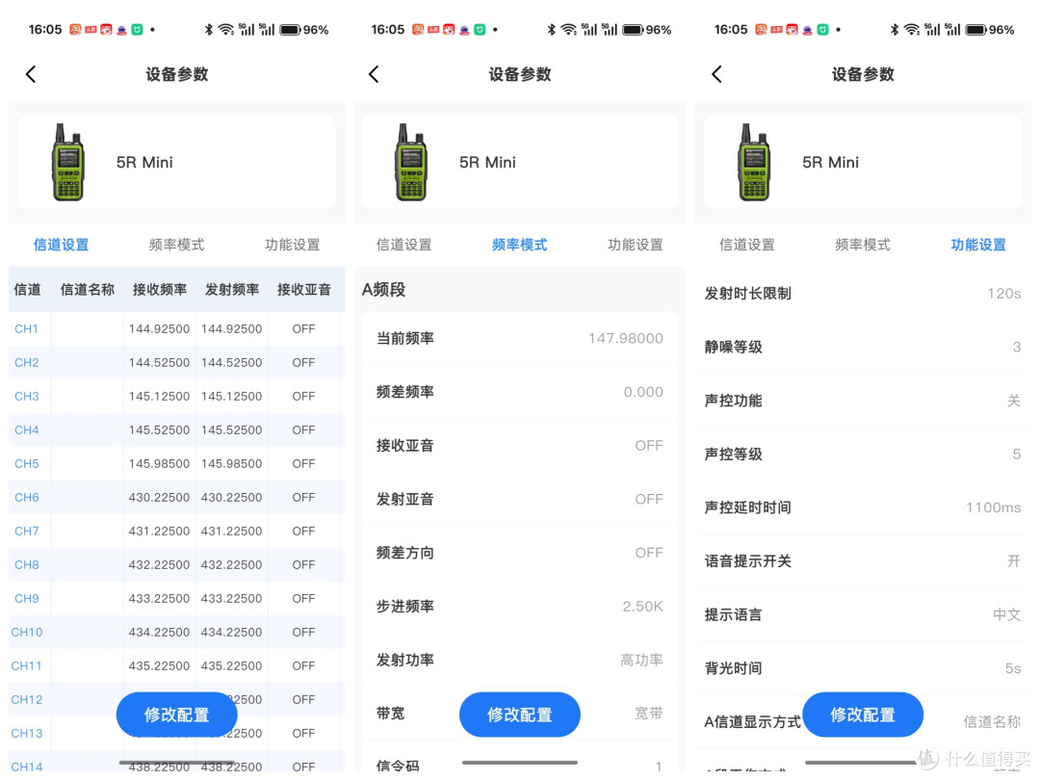Open 发射功率 高功率 setting

click(x=519, y=660)
